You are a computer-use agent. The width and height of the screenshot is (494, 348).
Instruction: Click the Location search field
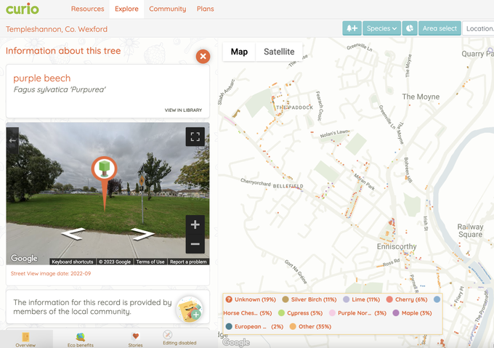pyautogui.click(x=479, y=28)
